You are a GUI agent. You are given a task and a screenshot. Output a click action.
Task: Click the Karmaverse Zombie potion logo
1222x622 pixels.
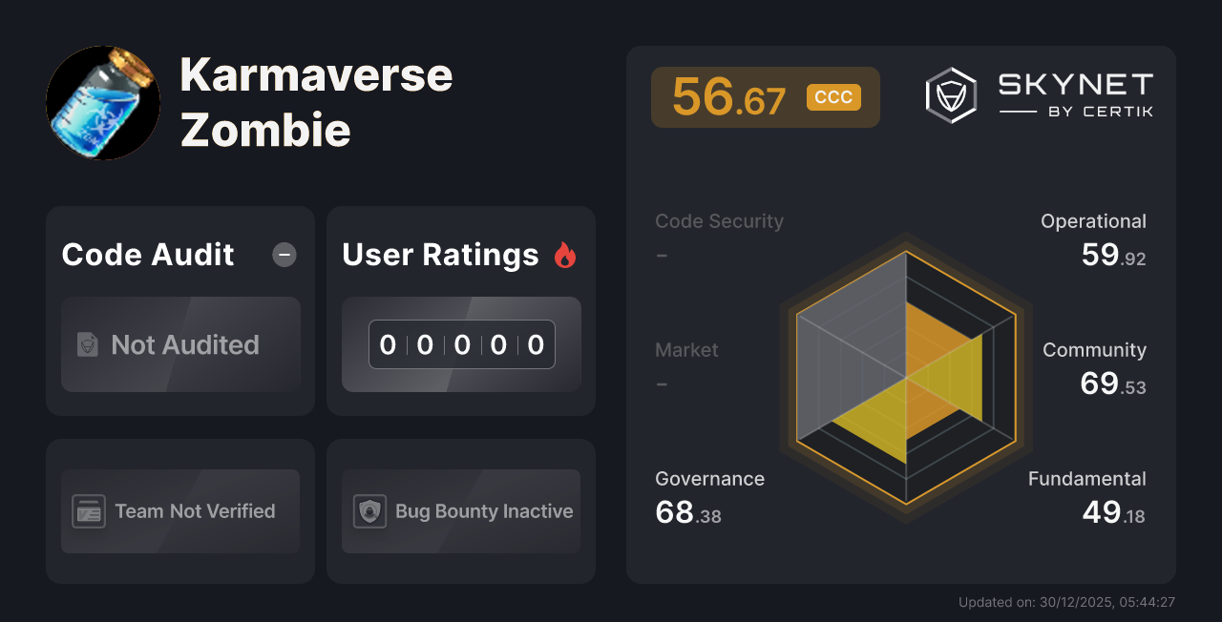103,103
